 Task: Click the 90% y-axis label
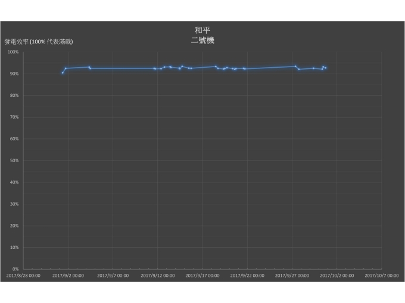(x=14, y=74)
